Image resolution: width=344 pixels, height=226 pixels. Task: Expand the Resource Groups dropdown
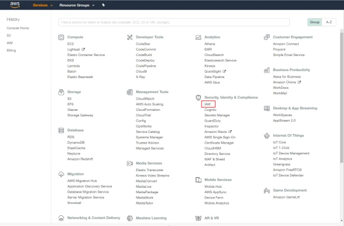[x=77, y=5]
